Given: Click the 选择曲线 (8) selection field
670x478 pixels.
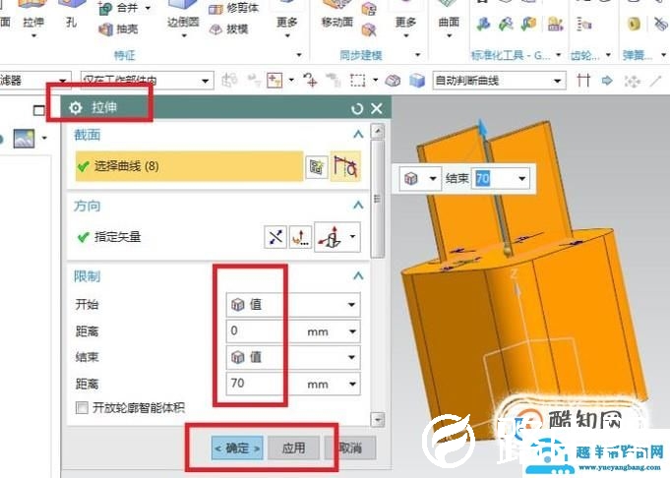Looking at the screenshot, I should [189, 166].
